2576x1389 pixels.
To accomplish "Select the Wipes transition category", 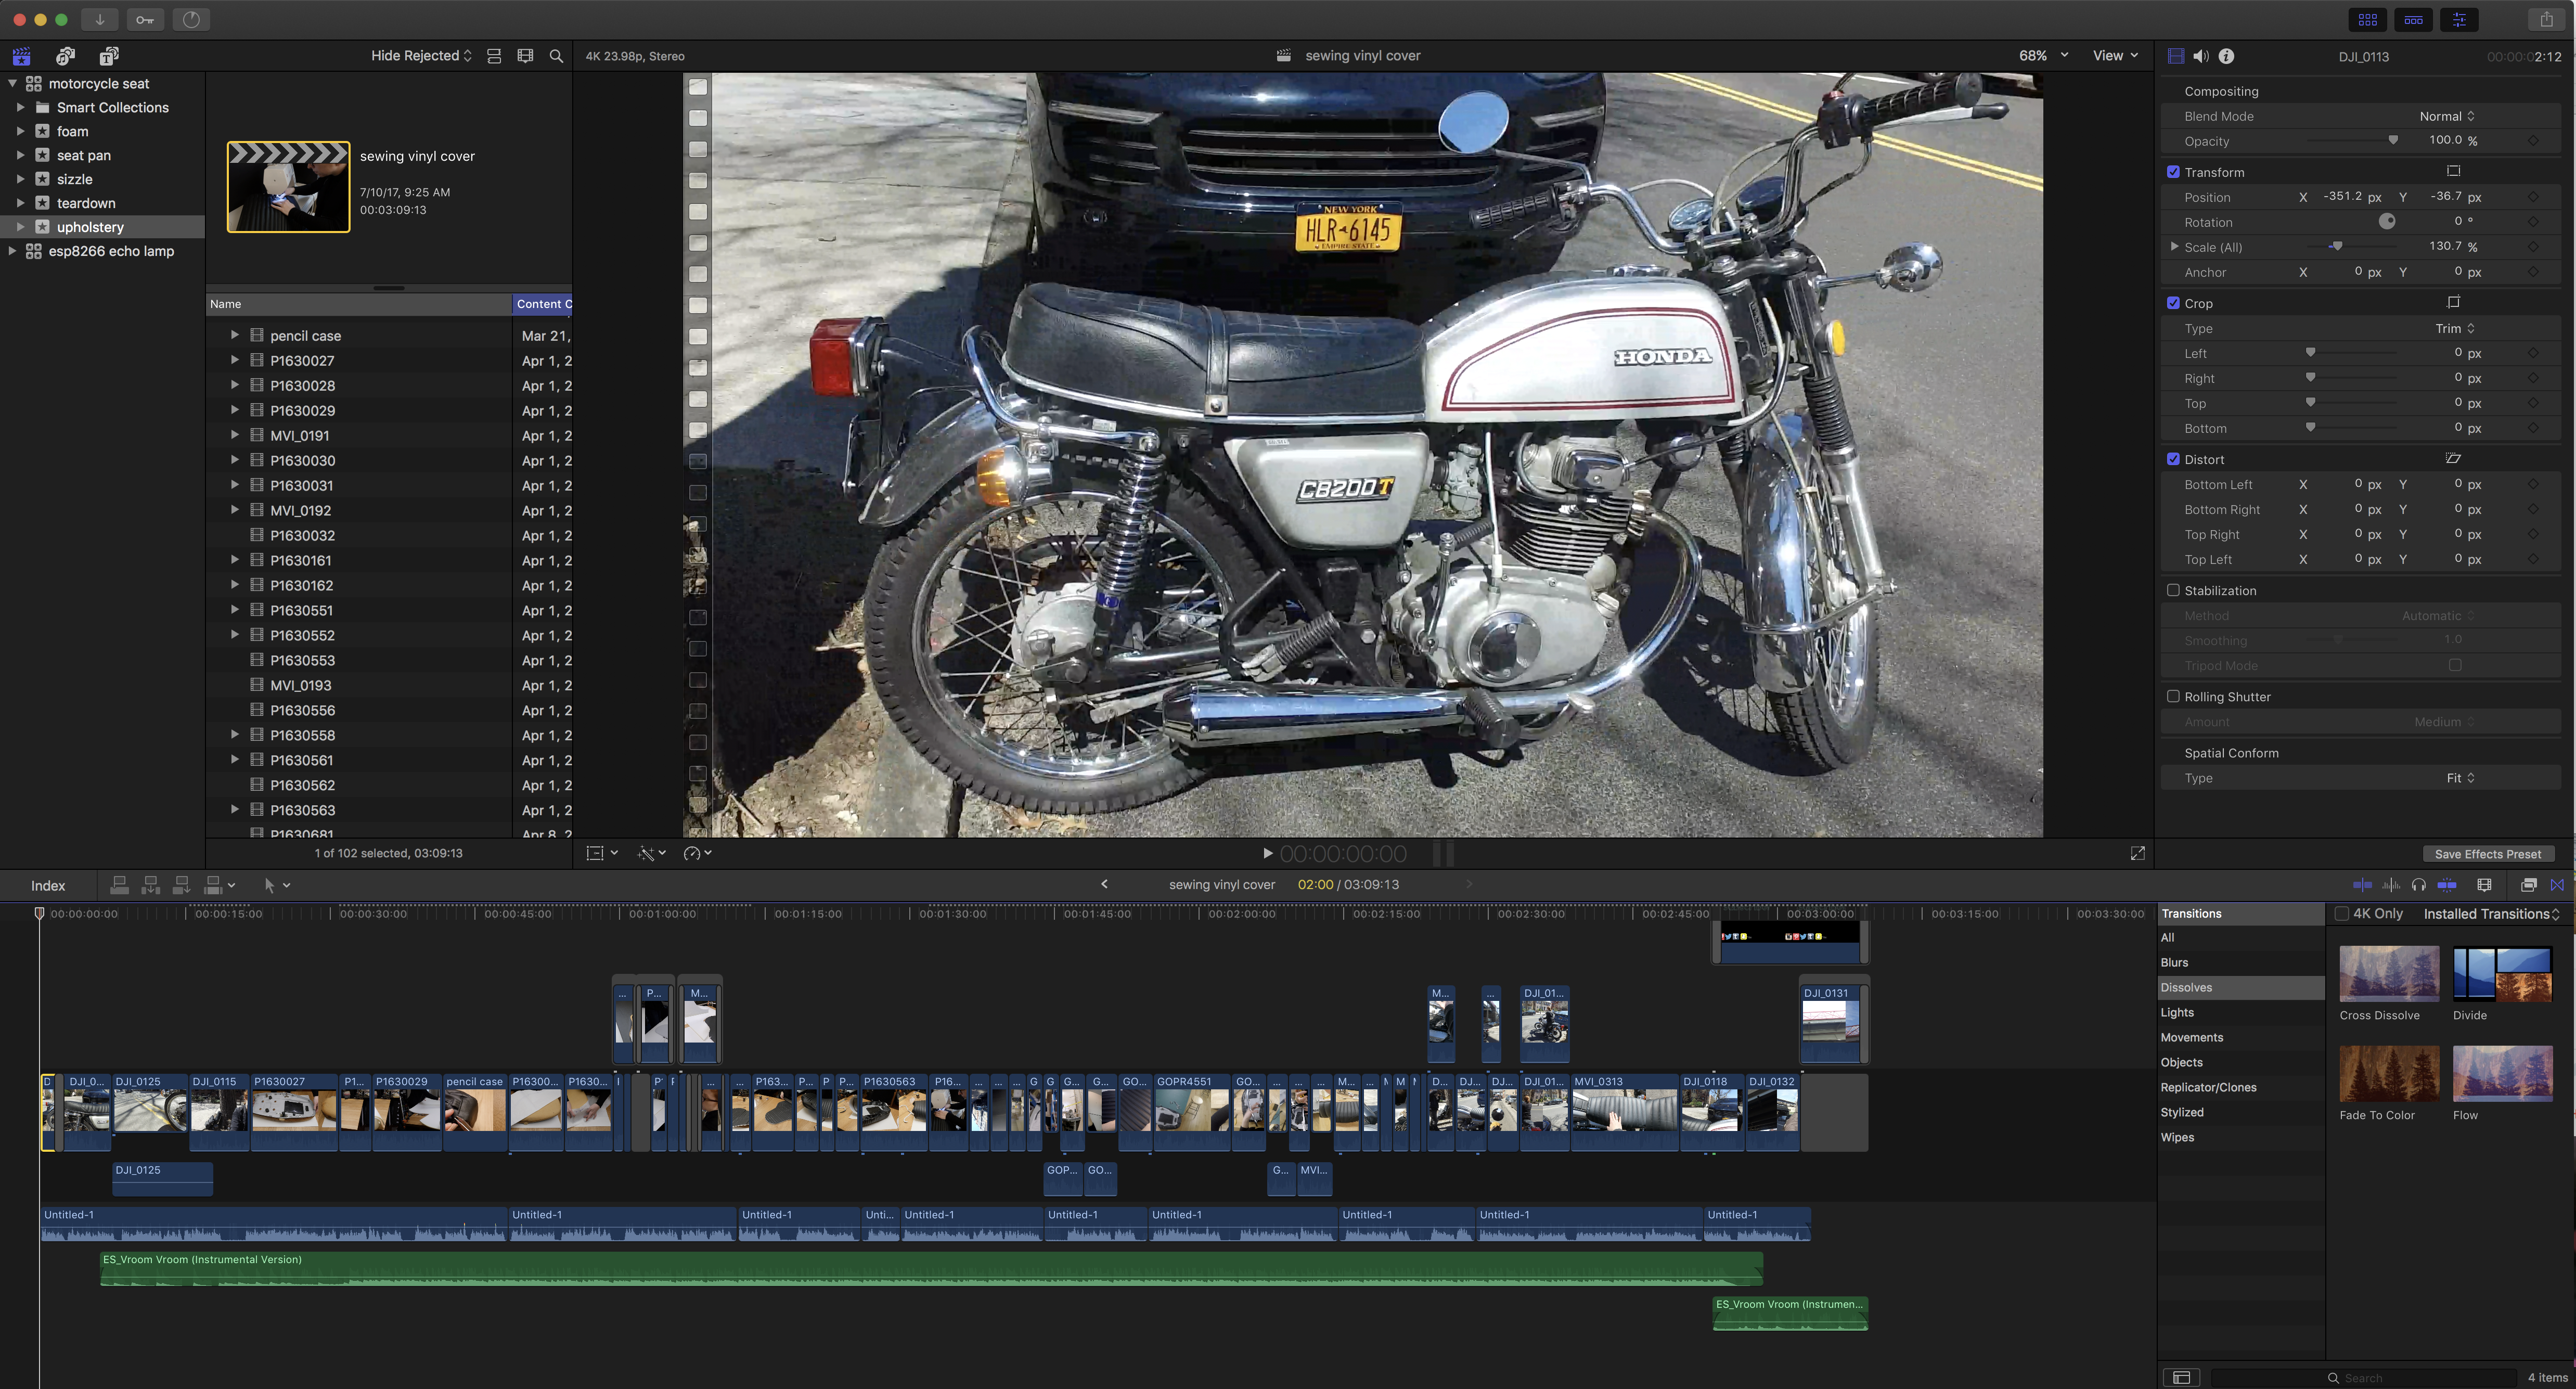I will coord(2240,1137).
